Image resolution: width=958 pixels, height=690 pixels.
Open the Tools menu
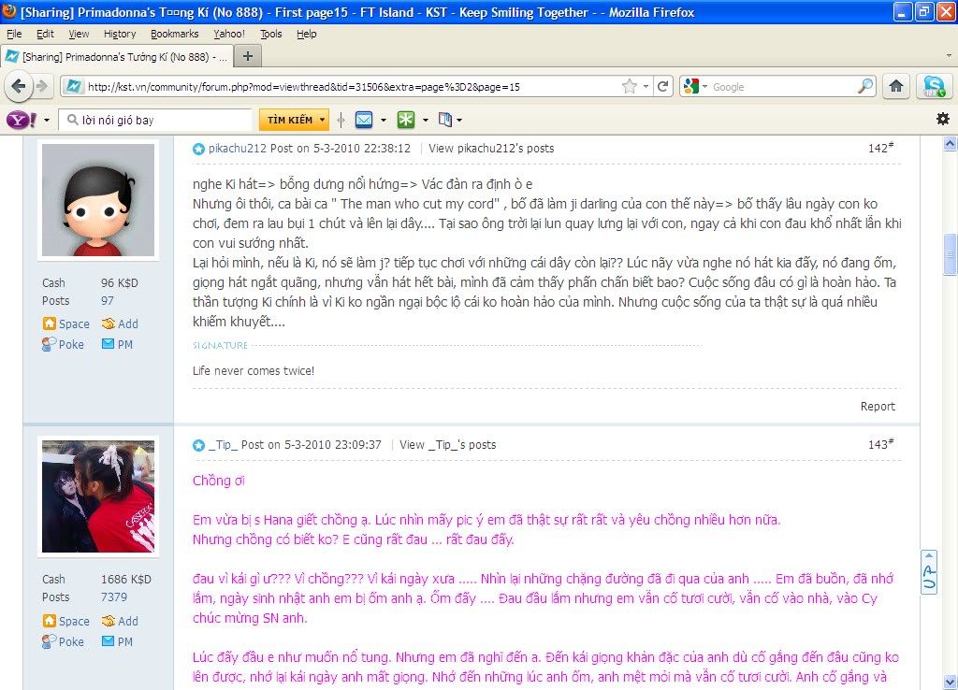click(x=271, y=34)
